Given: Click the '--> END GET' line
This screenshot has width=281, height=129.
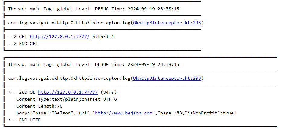Looking at the screenshot, I should pos(23,44).
